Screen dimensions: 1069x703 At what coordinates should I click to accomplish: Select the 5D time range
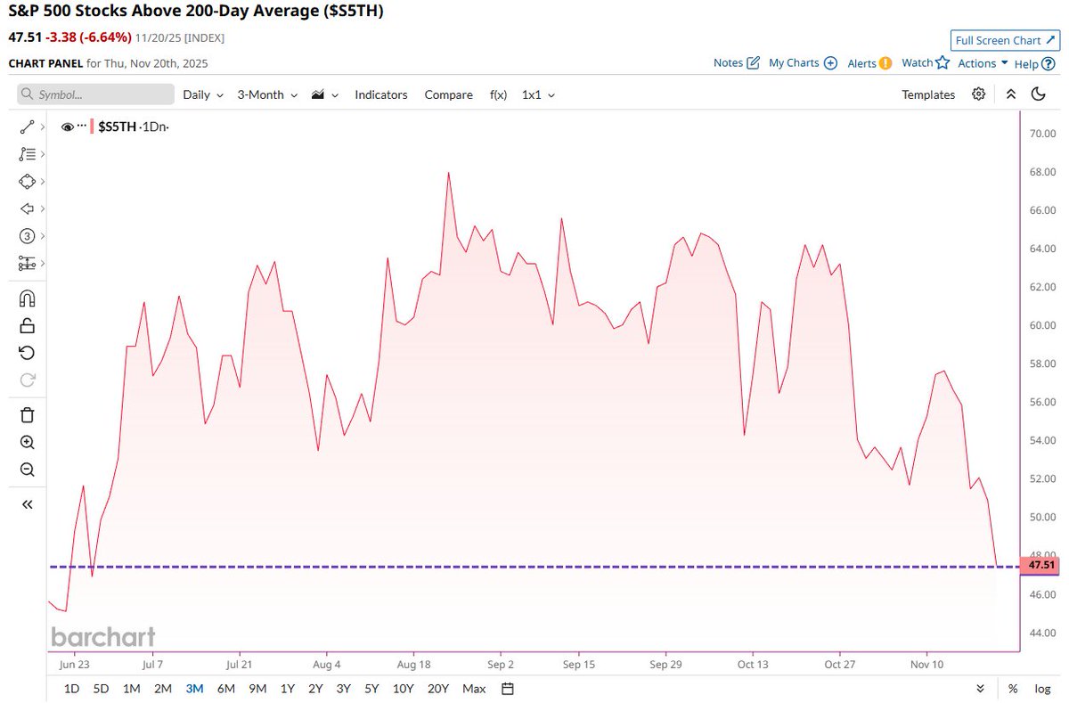coord(102,688)
